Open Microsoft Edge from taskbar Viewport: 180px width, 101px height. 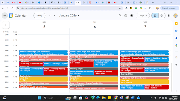[x=98, y=98]
